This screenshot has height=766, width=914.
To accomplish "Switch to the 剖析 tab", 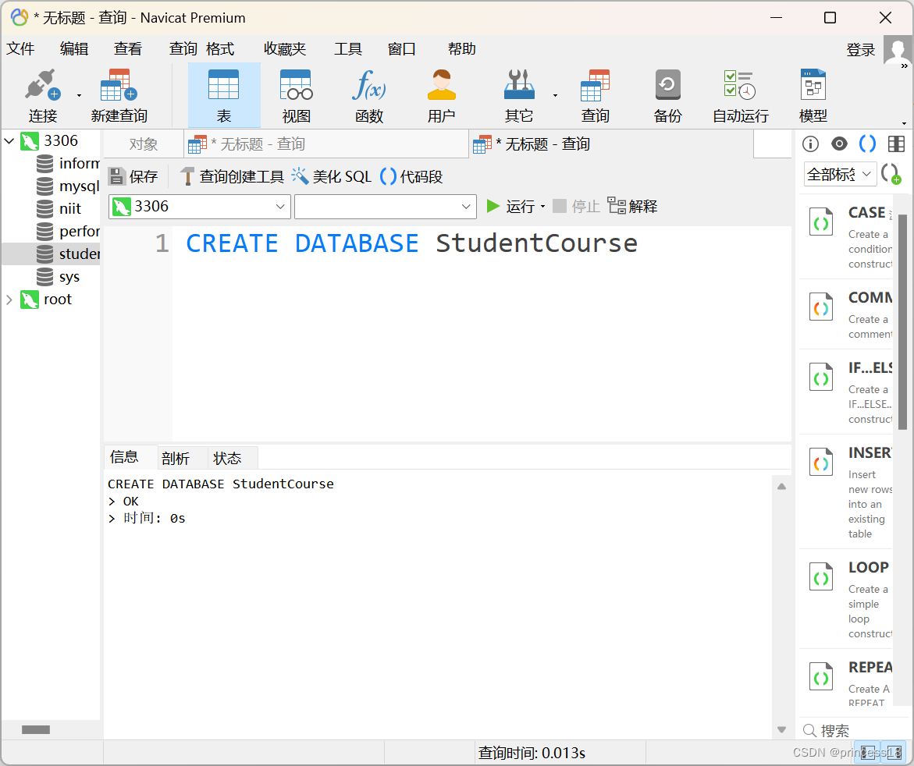I will point(176,458).
